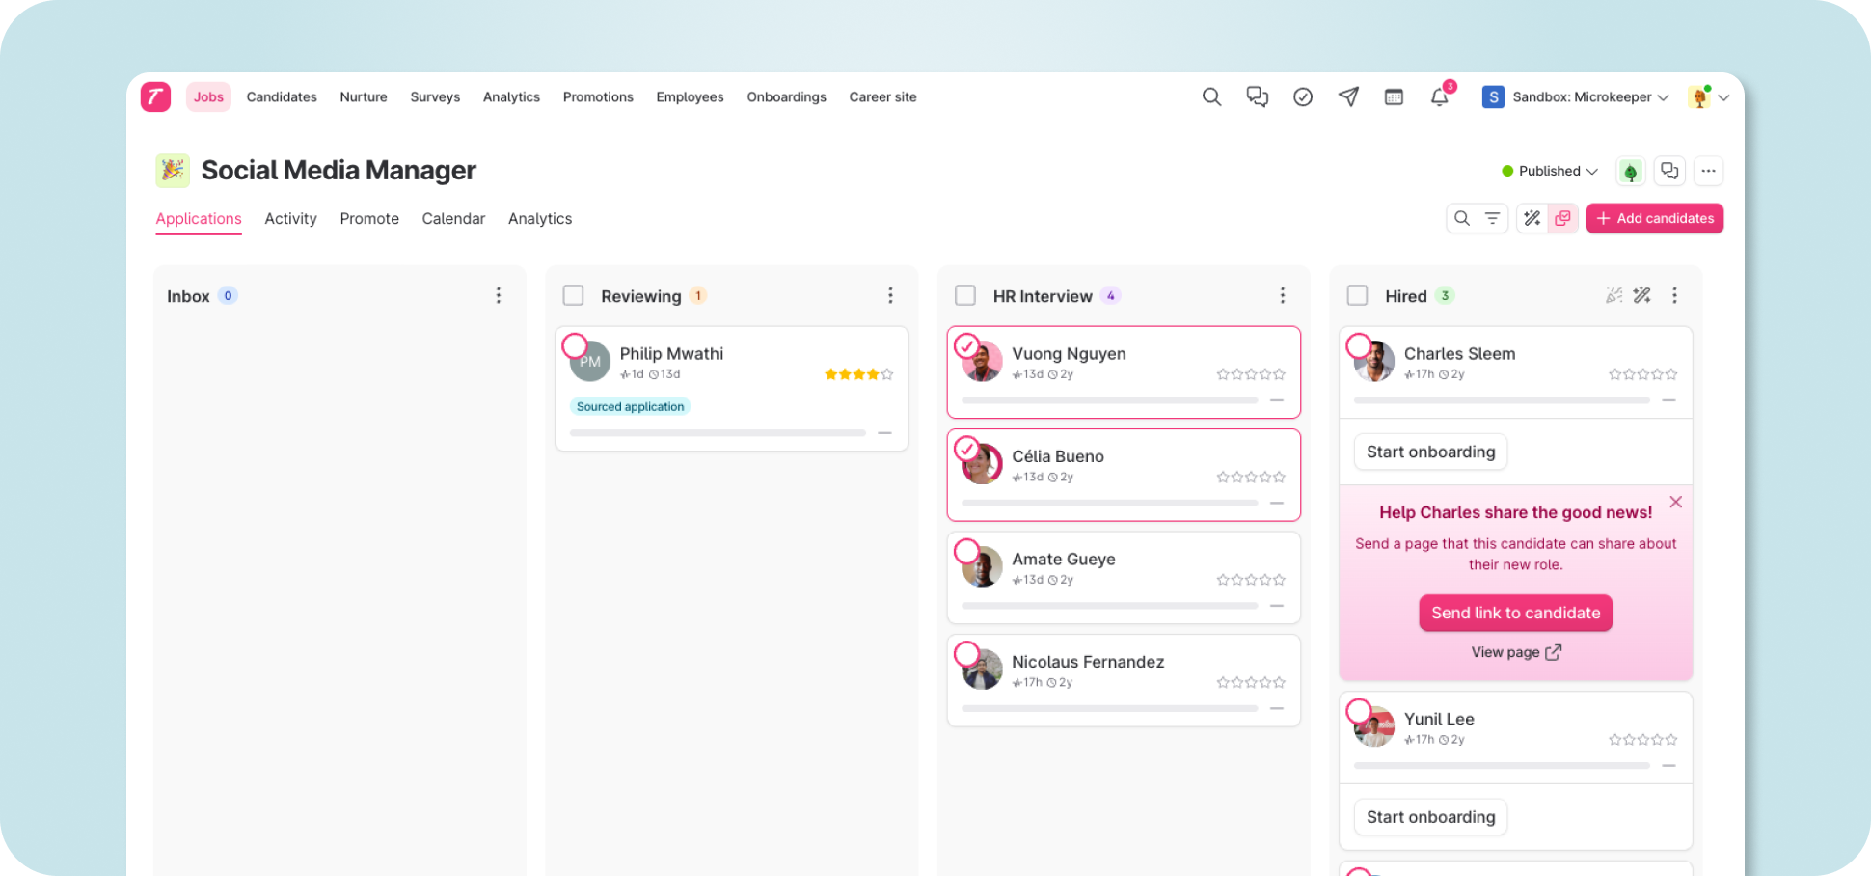1871x876 pixels.
Task: Open the to-do checkmark circle icon
Action: [1303, 96]
